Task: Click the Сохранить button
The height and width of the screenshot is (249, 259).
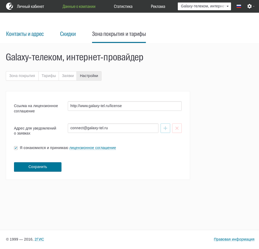Action: [38, 167]
